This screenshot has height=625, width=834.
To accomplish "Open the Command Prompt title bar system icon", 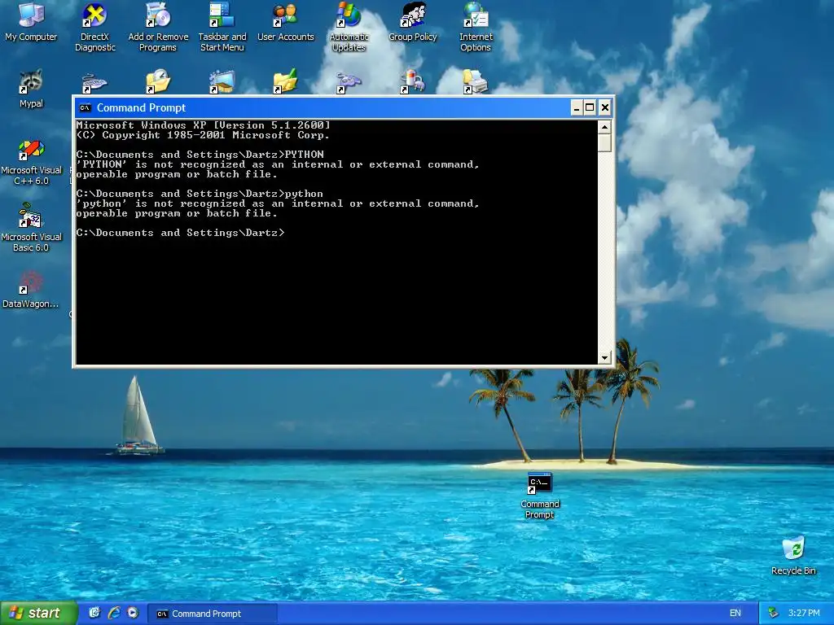I will pos(85,108).
